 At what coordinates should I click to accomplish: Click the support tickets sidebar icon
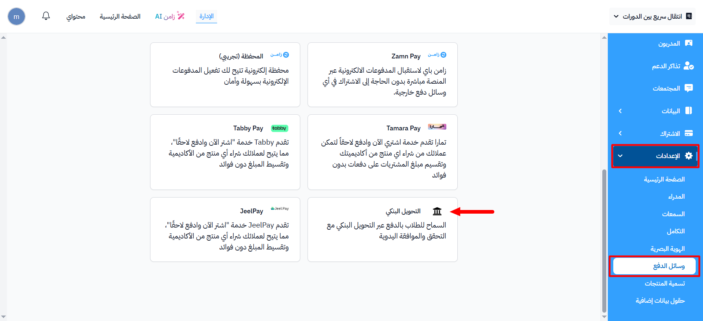click(688, 66)
